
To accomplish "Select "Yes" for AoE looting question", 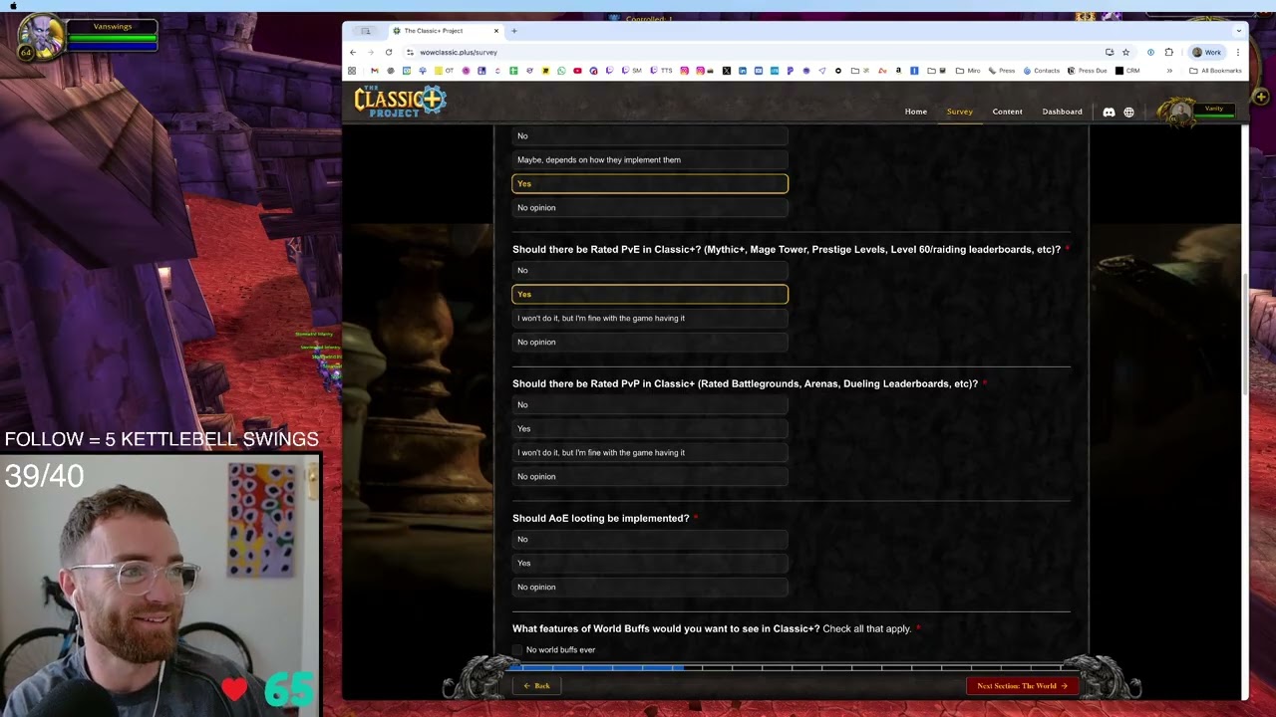I will point(650,563).
